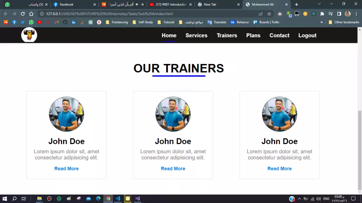Click Logout in the navbar
362x203 pixels.
307,35
